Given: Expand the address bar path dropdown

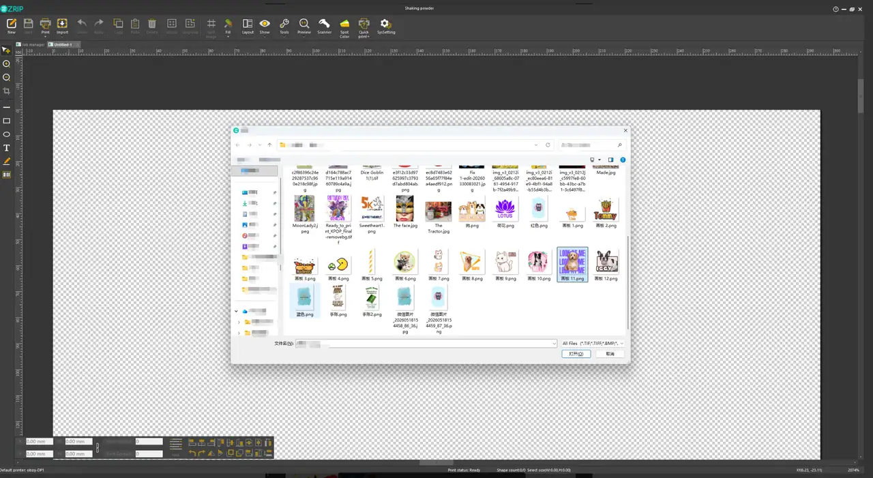Looking at the screenshot, I should [x=537, y=145].
